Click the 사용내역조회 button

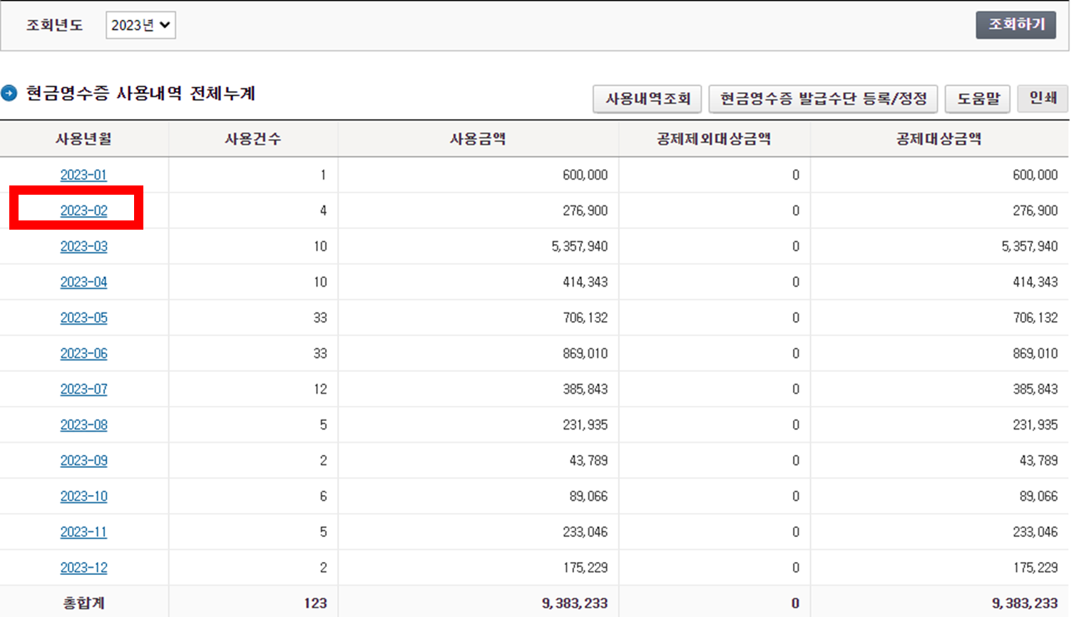point(648,98)
